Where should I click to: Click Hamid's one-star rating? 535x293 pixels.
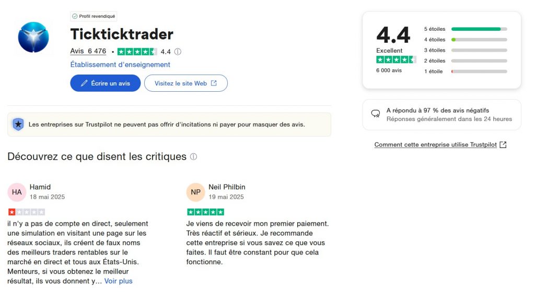(27, 212)
